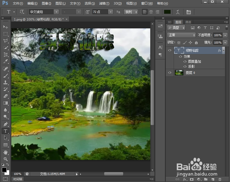This screenshot has height=182, width=230.
Task: Select the Clone Stamp tool
Action: (x=6, y=82)
